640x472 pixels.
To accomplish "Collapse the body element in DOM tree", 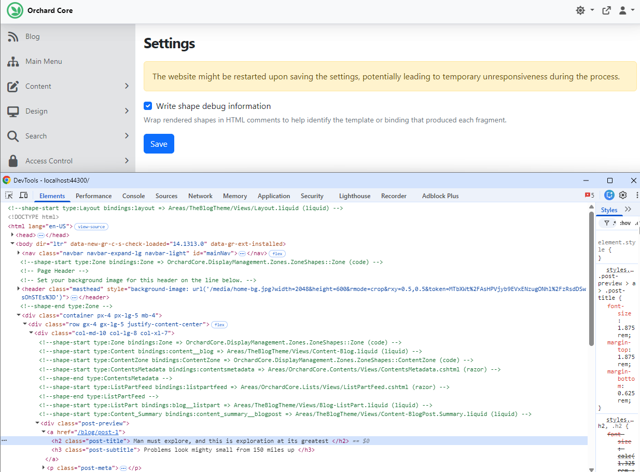I will coord(12,244).
